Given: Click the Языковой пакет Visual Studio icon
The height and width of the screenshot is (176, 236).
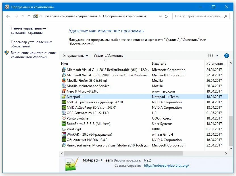Looking at the screenshot, I should click(x=64, y=145).
